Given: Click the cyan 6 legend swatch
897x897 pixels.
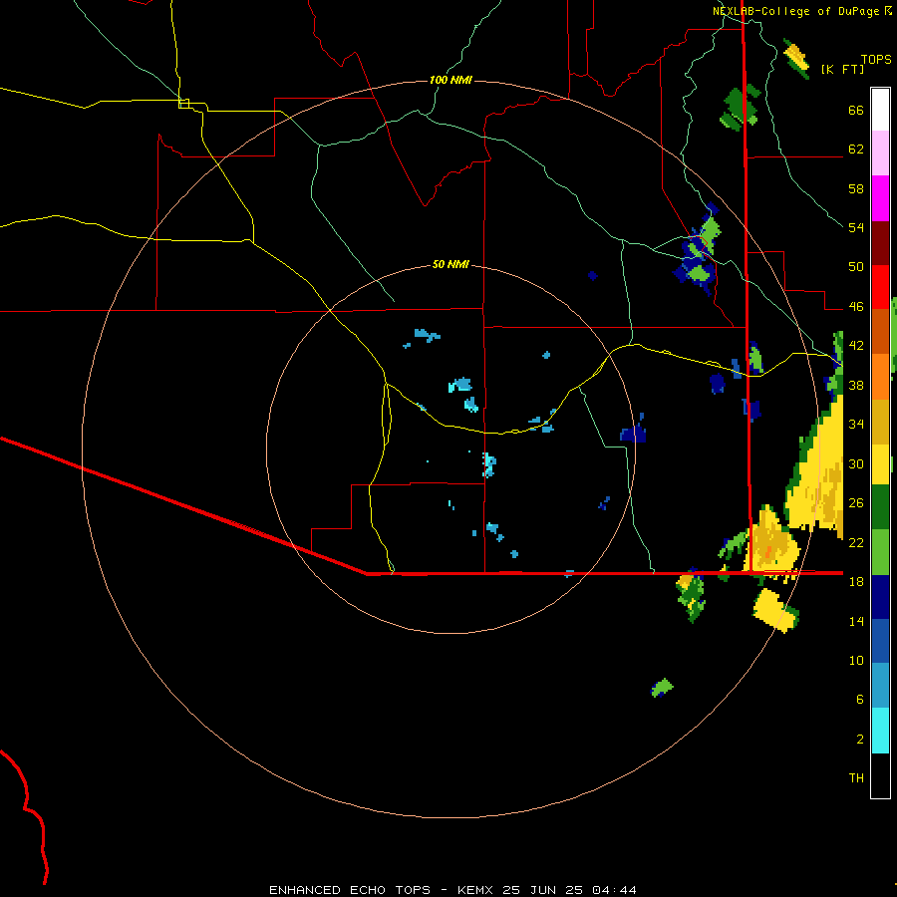Looking at the screenshot, I should tap(880, 731).
